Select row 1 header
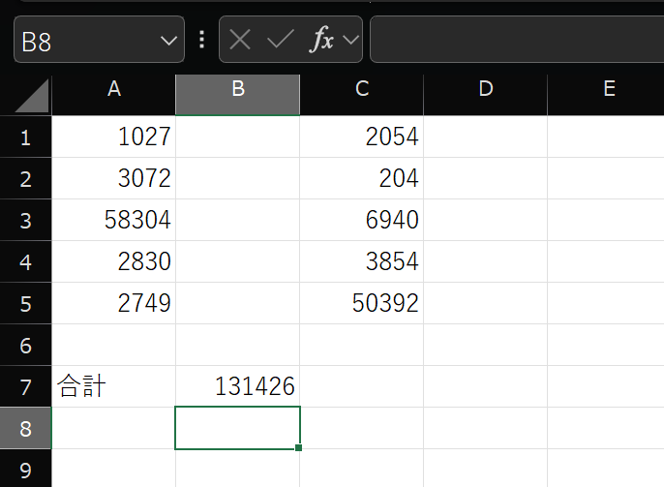Screen dimensions: 664x487 (25, 137)
